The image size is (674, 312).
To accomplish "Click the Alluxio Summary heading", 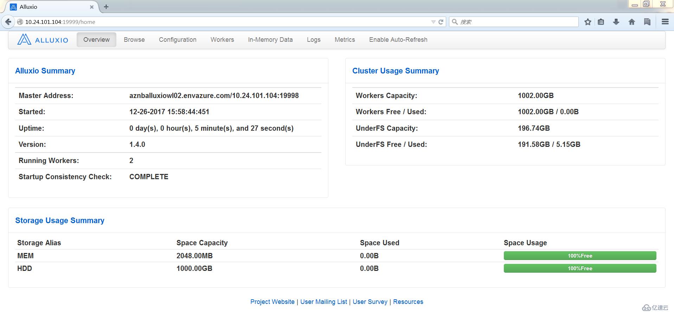I will 45,71.
